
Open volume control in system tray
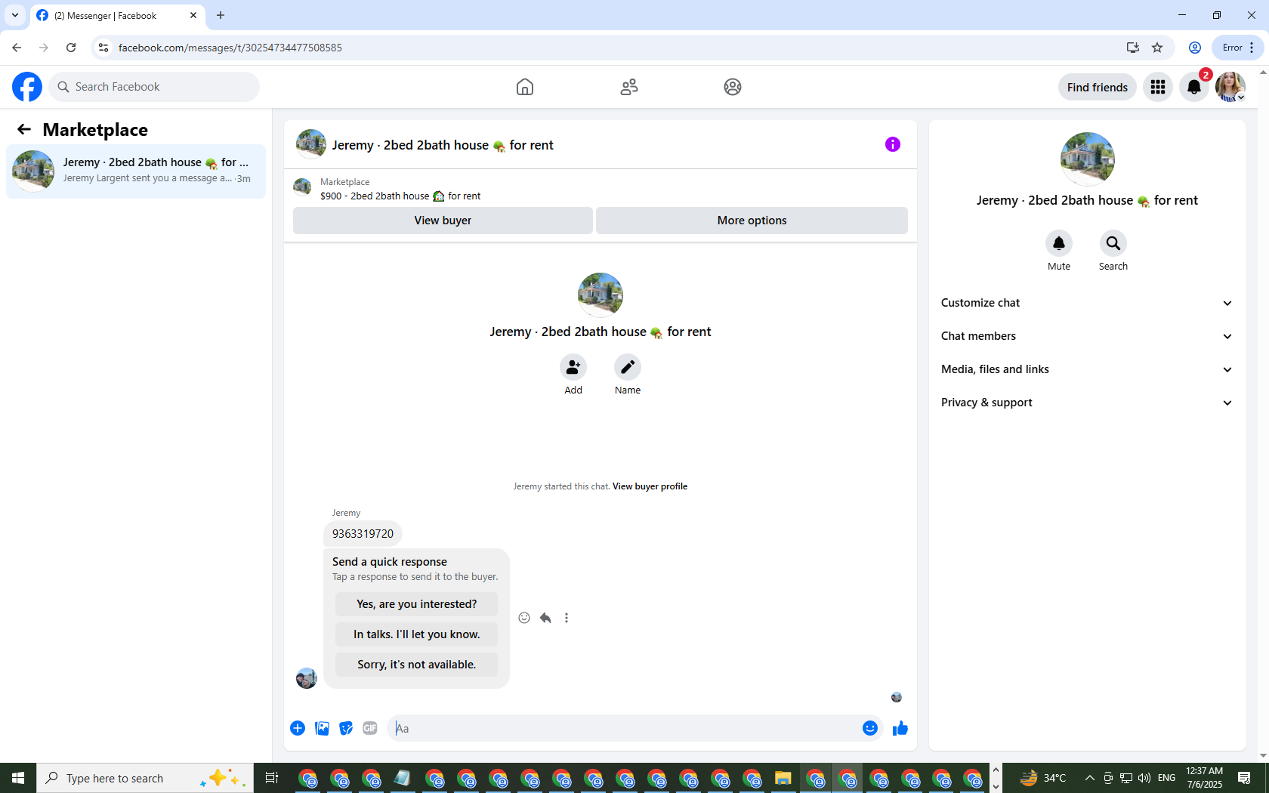(1144, 778)
